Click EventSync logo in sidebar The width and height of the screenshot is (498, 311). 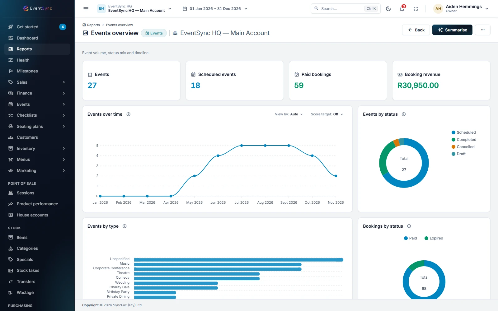(37, 8)
